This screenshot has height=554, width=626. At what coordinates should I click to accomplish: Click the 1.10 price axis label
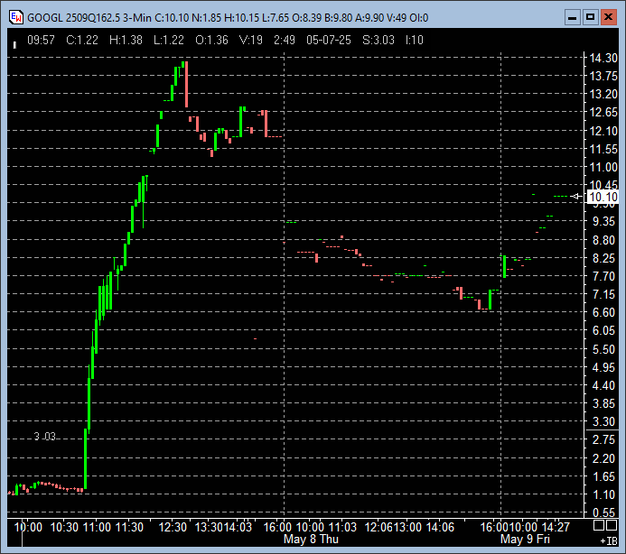[603, 495]
